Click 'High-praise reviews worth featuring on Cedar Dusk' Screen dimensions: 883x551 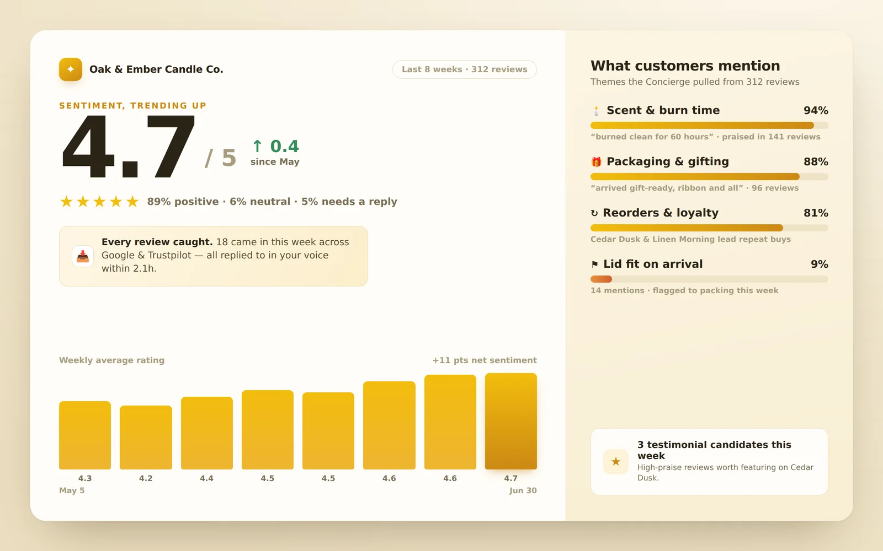725,472
